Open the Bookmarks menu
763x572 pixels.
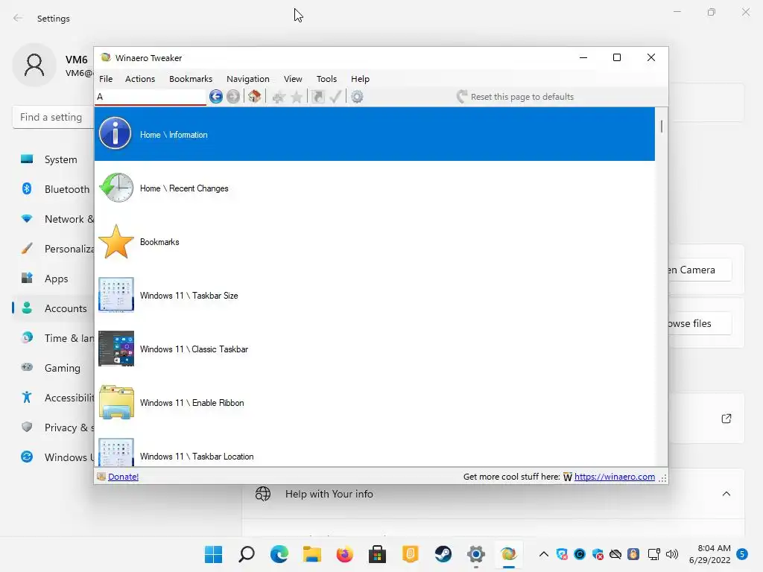click(x=191, y=79)
